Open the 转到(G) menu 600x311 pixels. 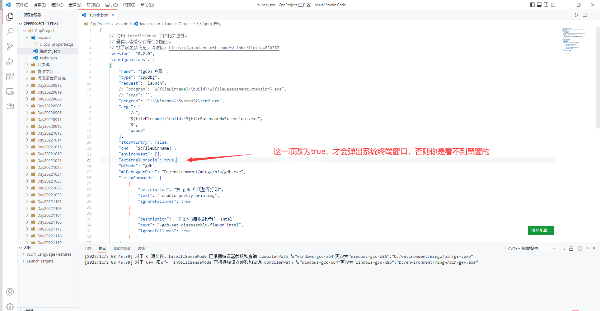(x=93, y=5)
